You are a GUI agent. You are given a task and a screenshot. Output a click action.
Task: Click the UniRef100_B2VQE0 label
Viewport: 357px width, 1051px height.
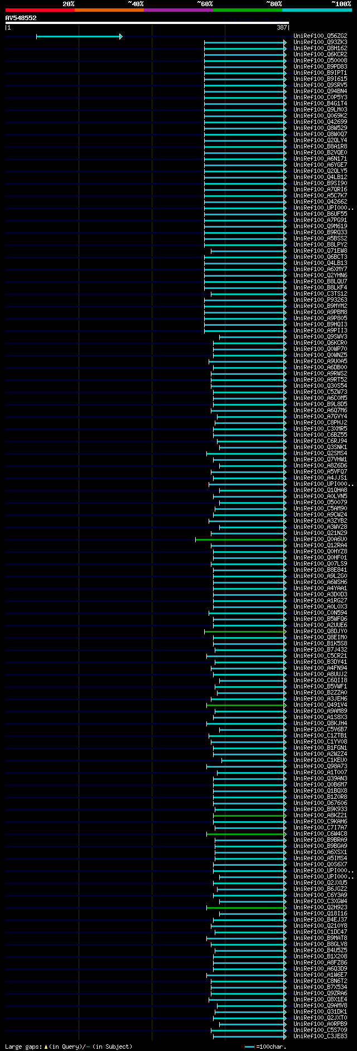click(320, 153)
